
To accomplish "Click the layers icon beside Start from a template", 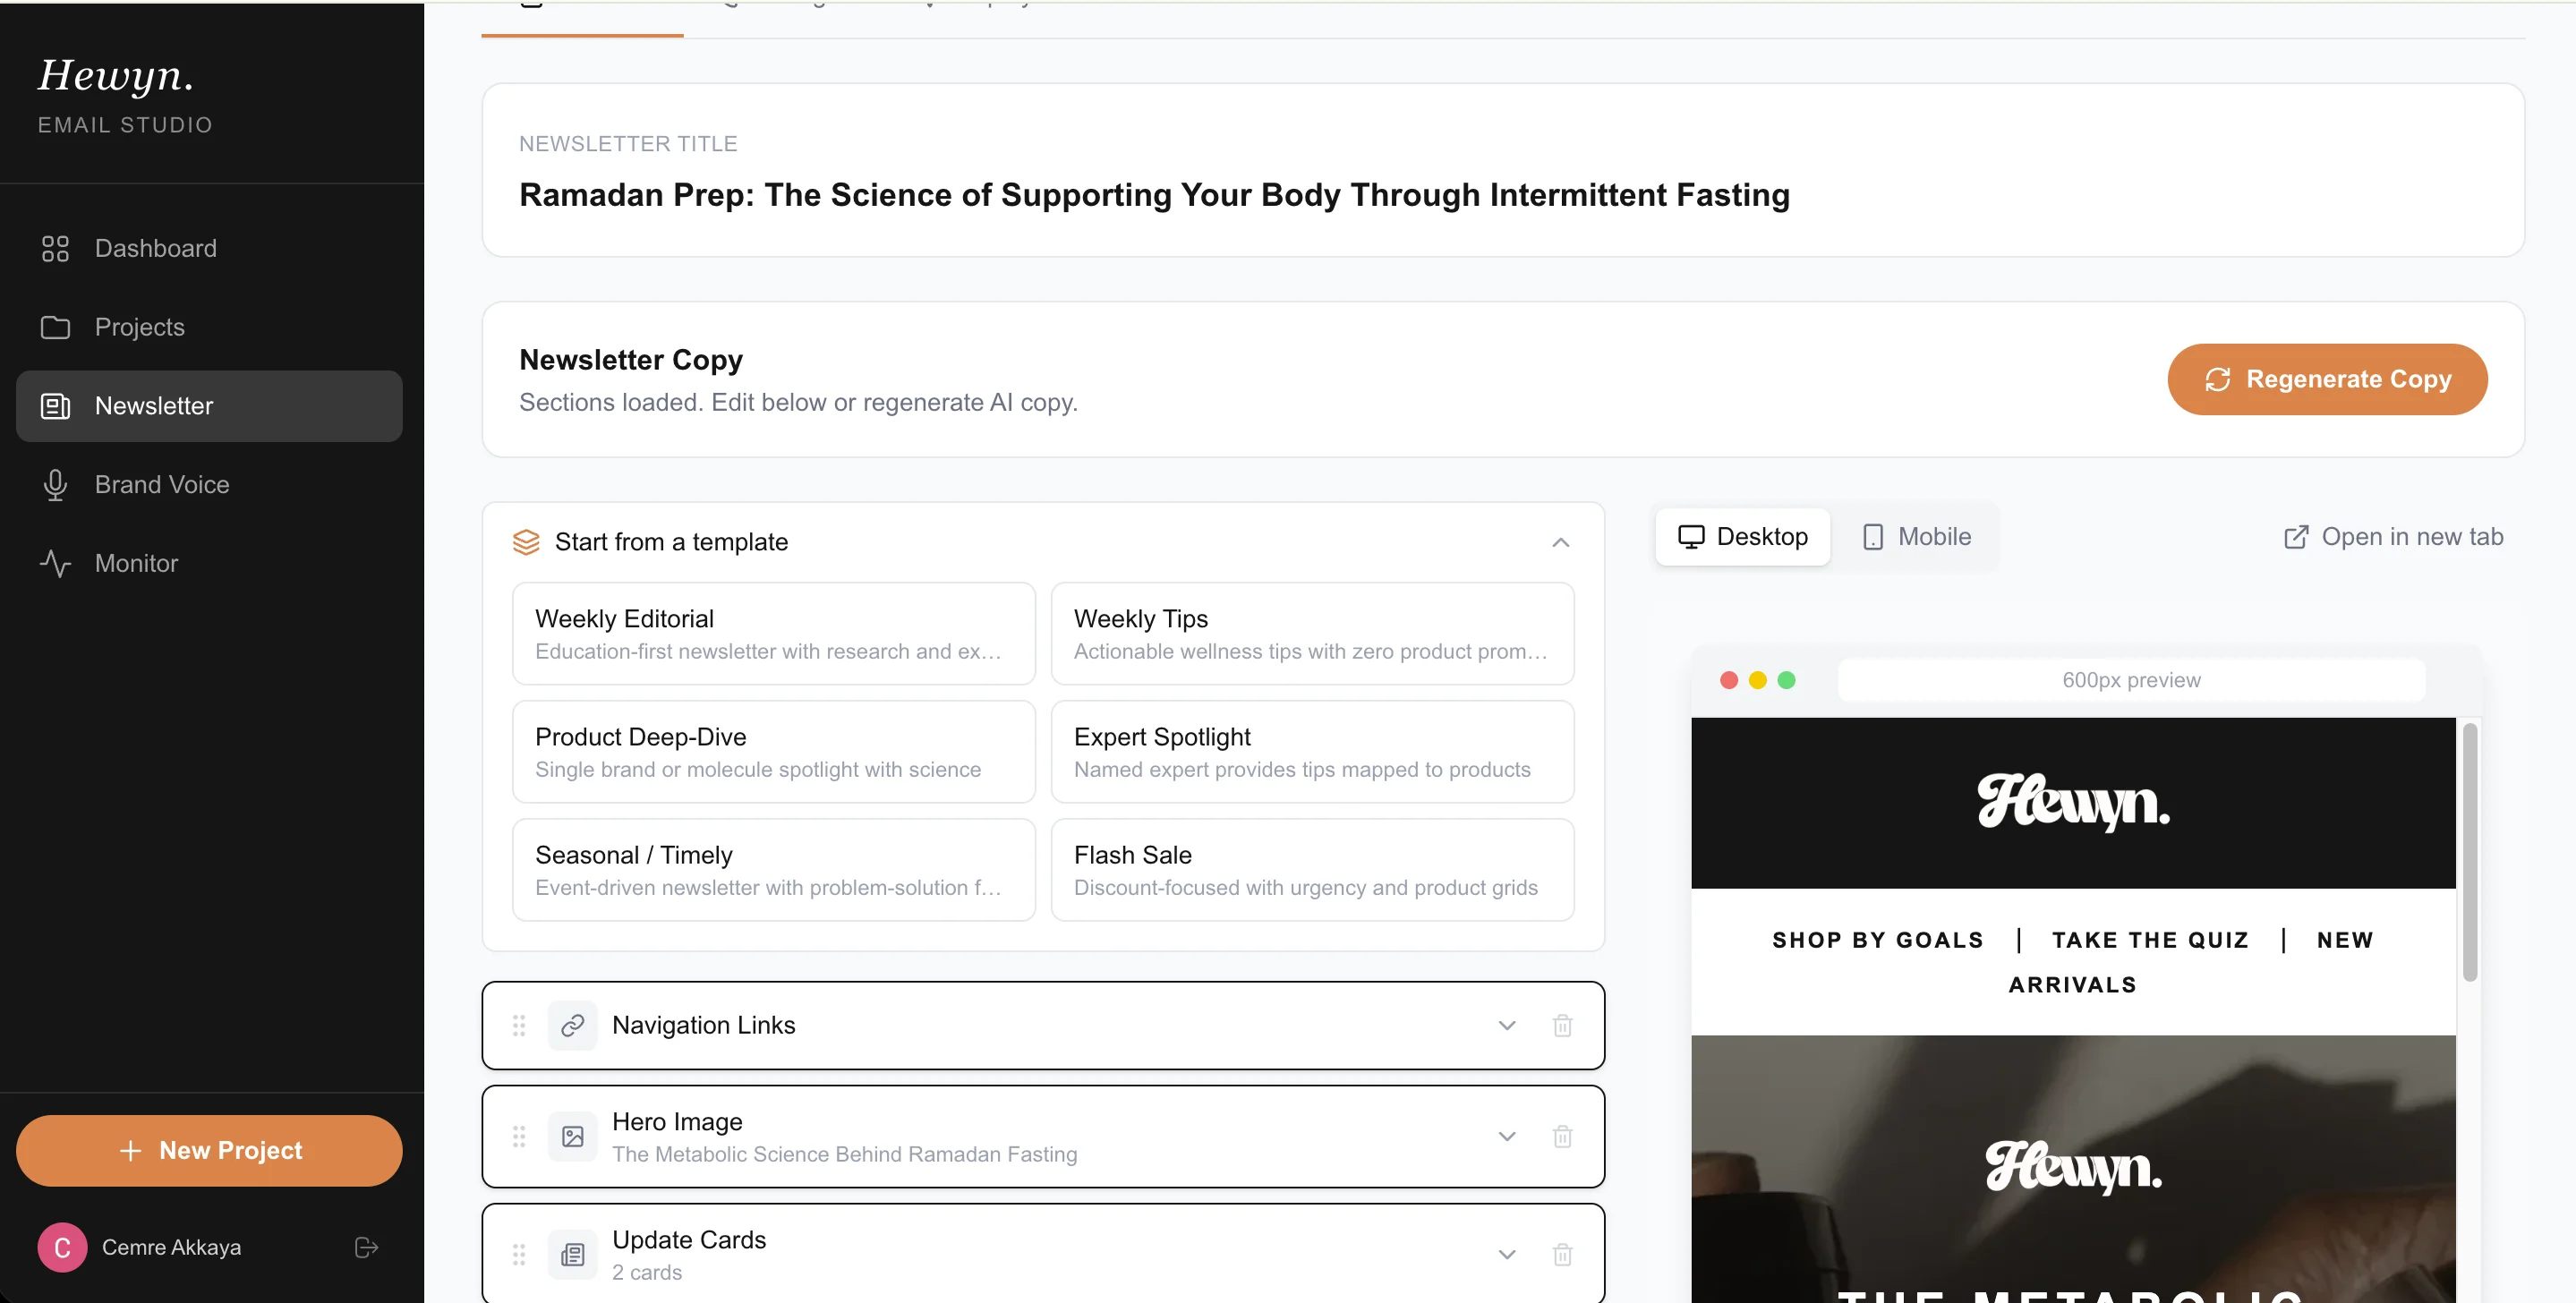I will click(527, 542).
